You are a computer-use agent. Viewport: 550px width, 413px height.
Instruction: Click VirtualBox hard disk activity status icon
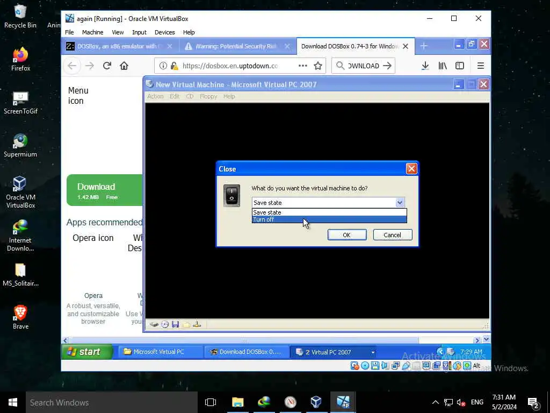(355, 366)
